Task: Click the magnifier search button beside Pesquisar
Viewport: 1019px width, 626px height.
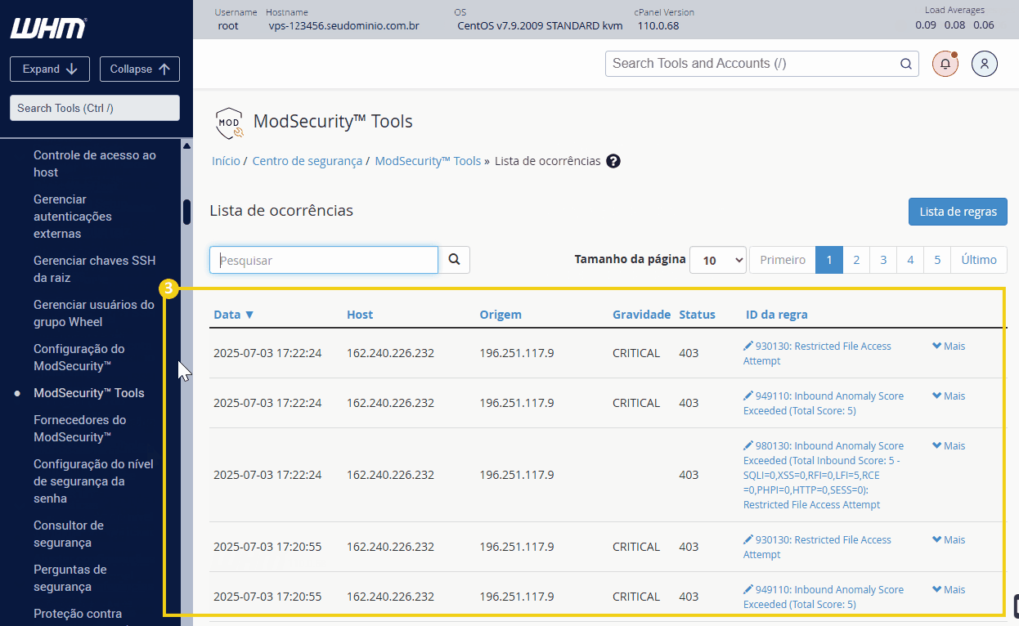Action: point(454,260)
